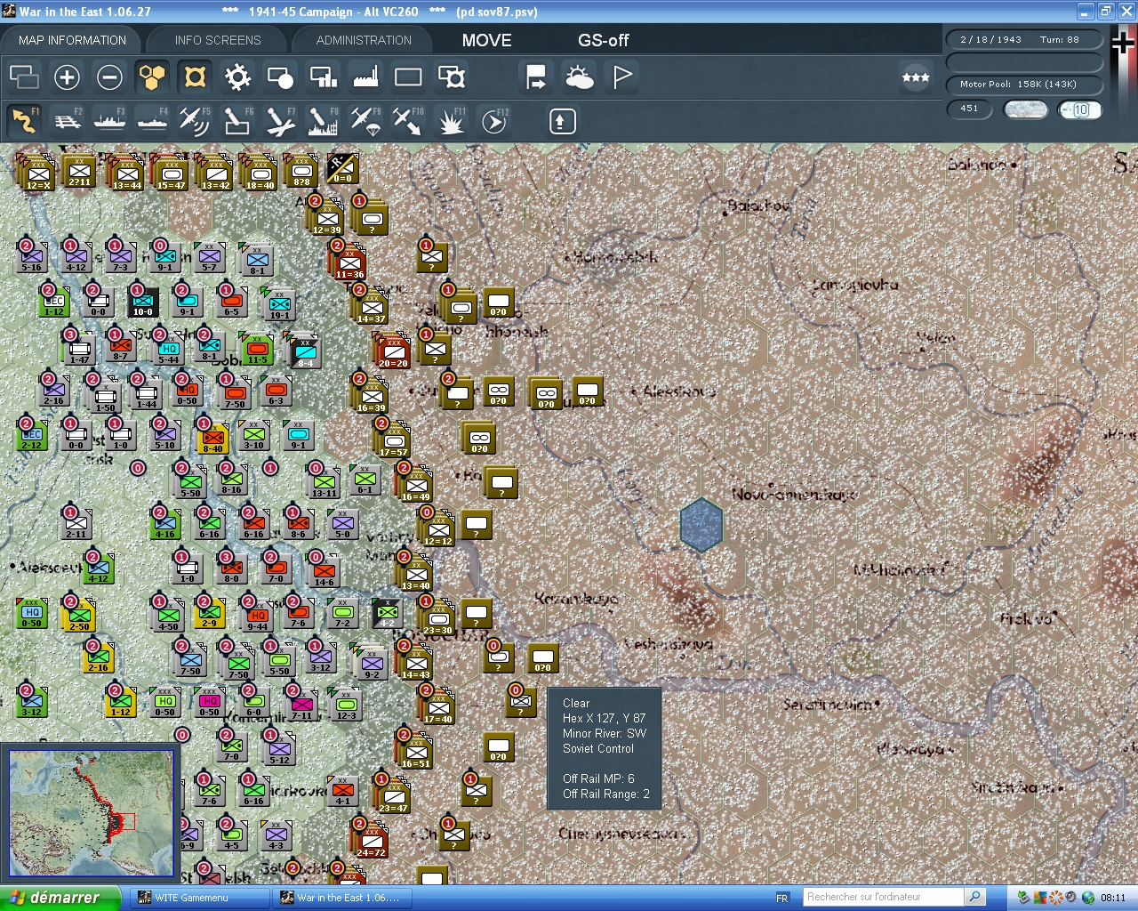Click the FR language indicator

point(782,898)
